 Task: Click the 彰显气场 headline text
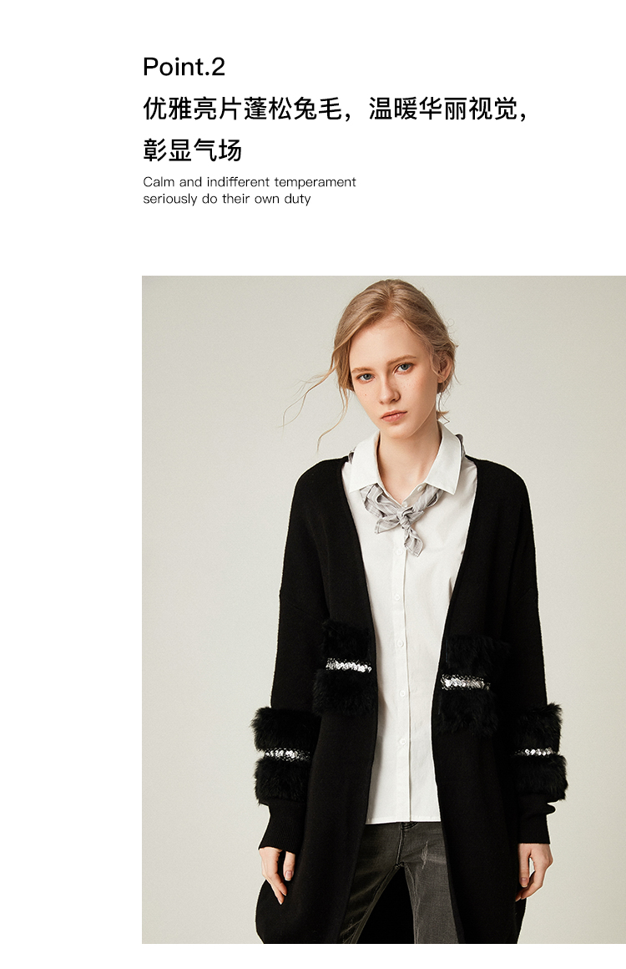(x=192, y=150)
